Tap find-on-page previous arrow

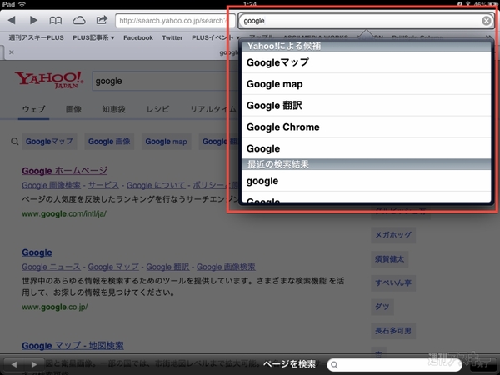tap(13, 364)
